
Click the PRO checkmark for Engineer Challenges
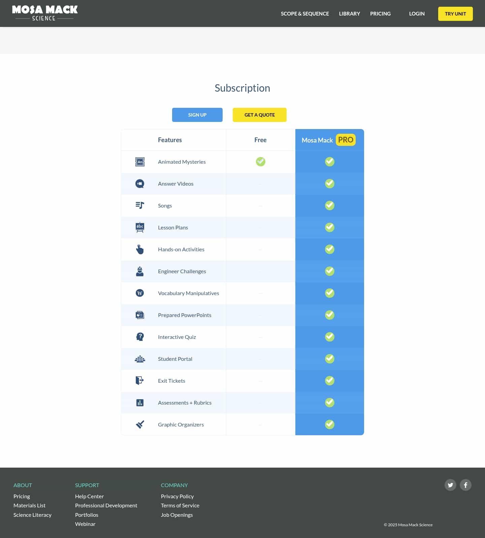(330, 271)
